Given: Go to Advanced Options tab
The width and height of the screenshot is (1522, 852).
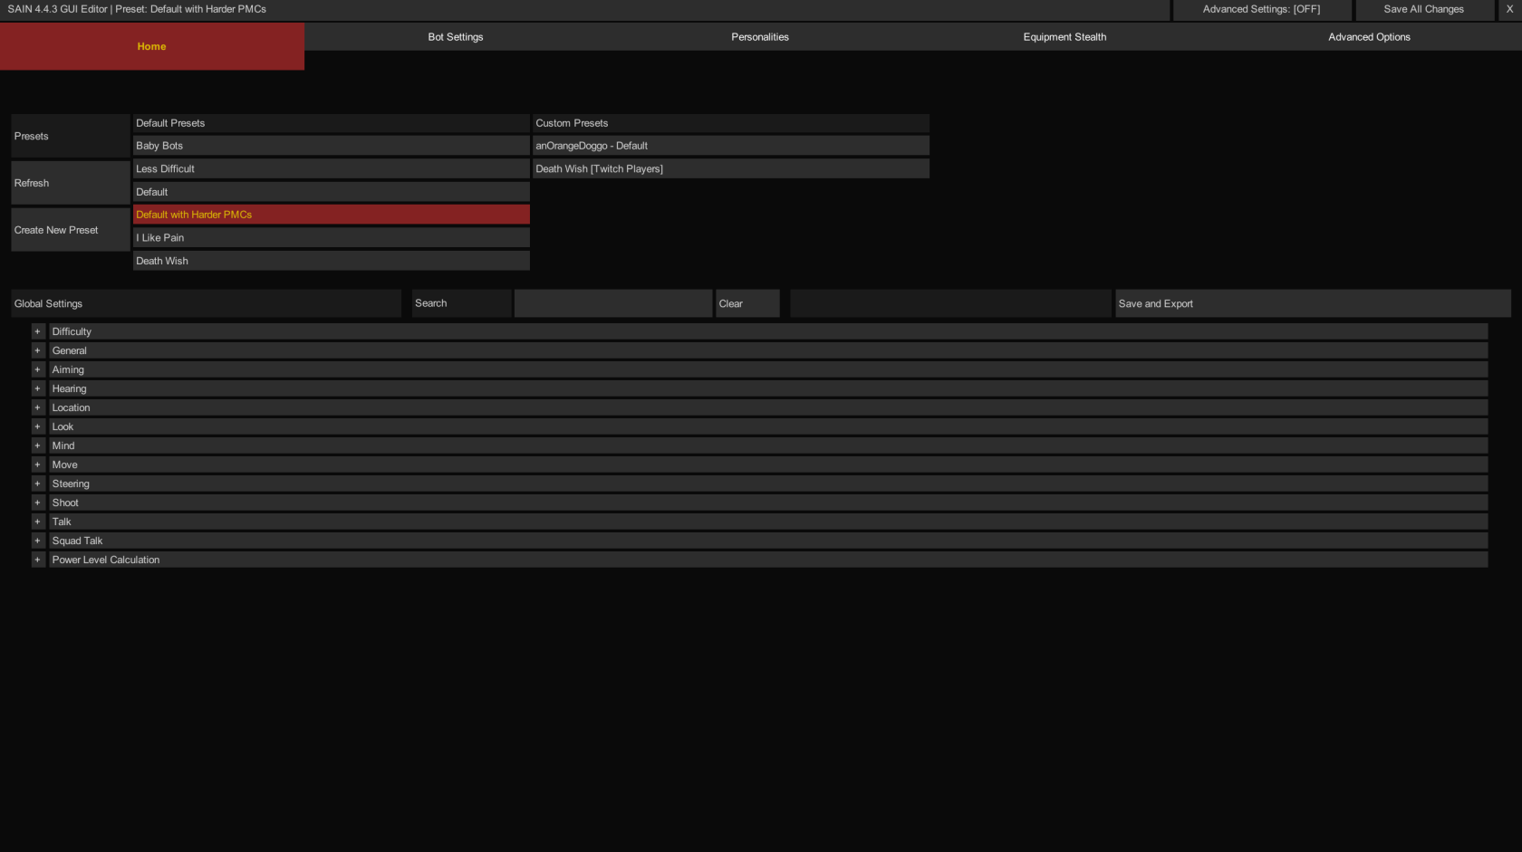Looking at the screenshot, I should 1369,37.
